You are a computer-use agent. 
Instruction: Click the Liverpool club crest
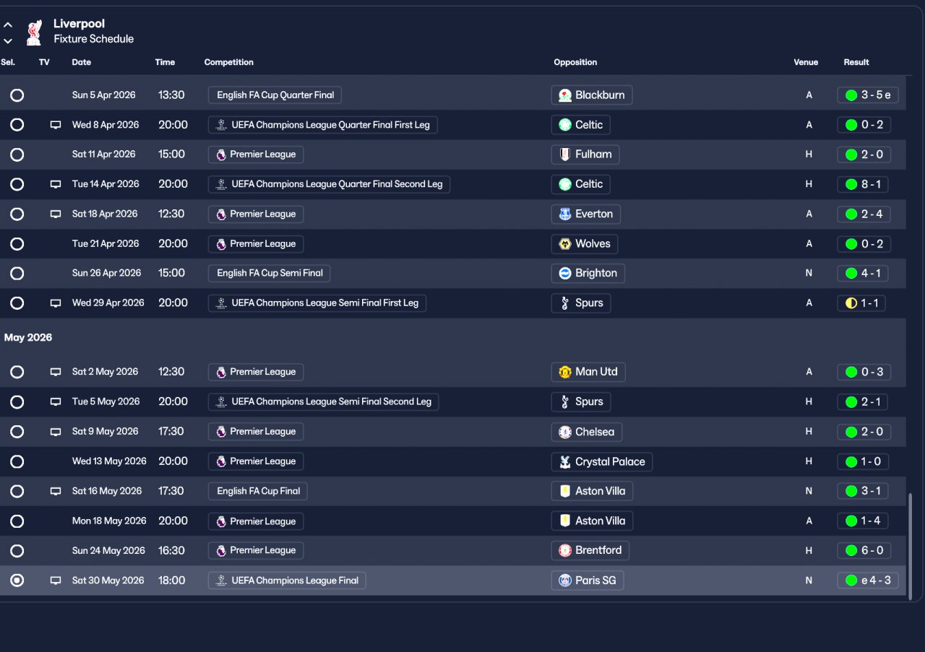(x=33, y=32)
